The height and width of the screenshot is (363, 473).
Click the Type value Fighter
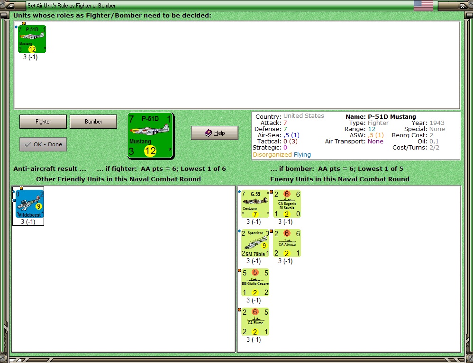[378, 123]
